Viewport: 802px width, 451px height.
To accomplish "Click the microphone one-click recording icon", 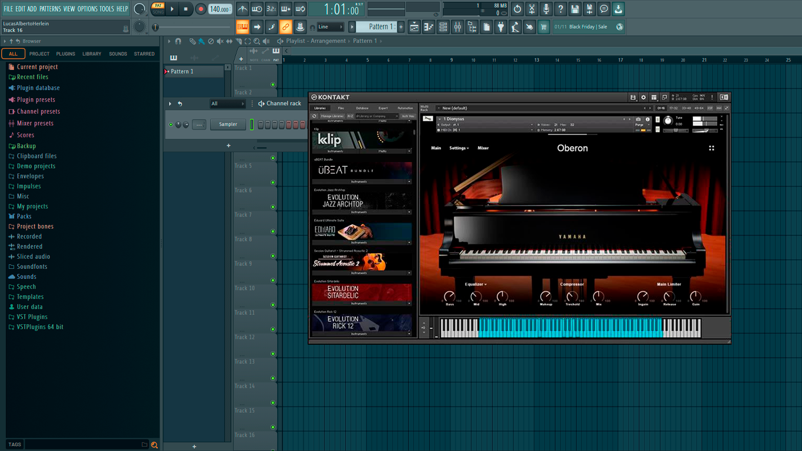I will click(546, 9).
